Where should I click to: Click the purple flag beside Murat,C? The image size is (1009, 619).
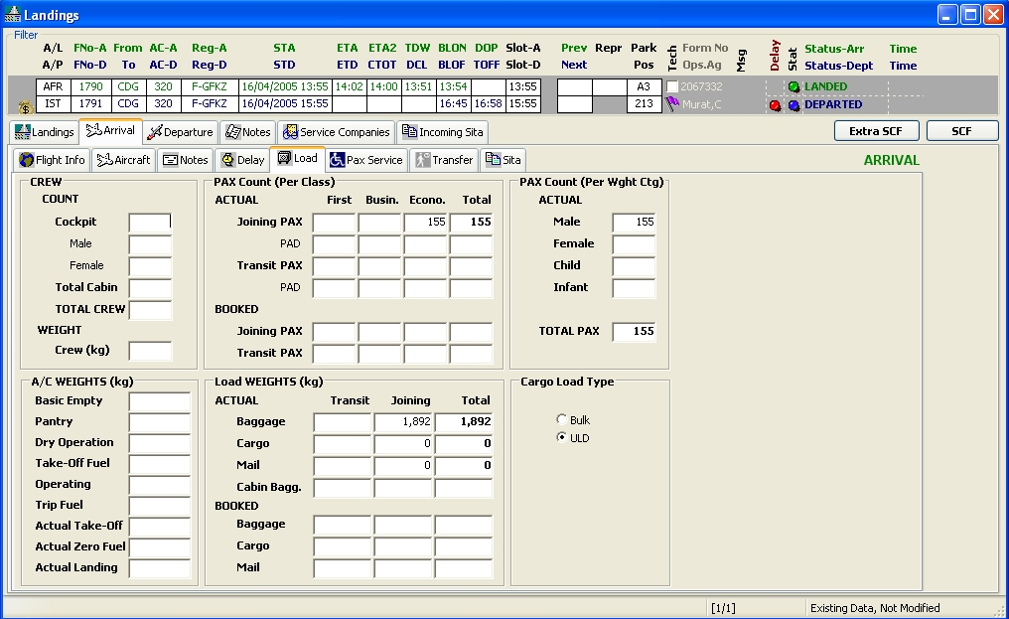[x=671, y=103]
